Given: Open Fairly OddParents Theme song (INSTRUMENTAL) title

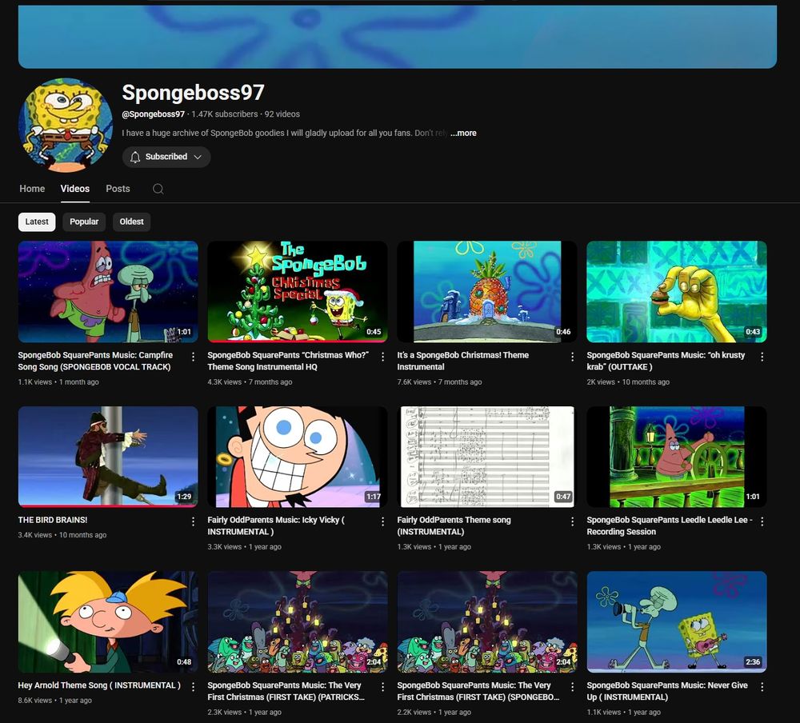Looking at the screenshot, I should pos(454,525).
